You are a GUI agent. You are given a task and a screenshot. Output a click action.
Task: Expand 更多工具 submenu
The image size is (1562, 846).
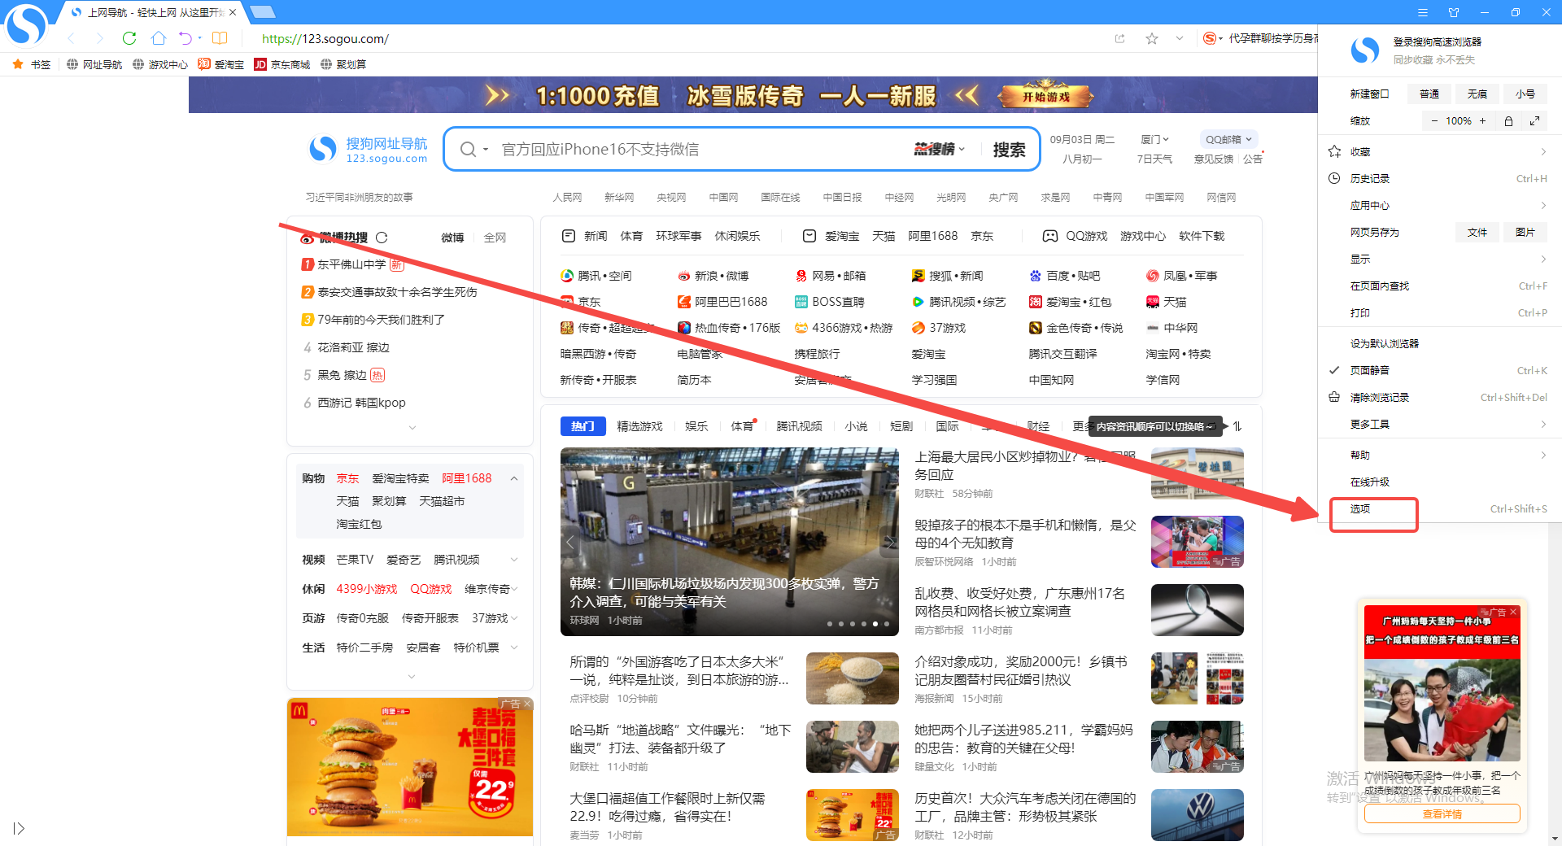(1438, 424)
